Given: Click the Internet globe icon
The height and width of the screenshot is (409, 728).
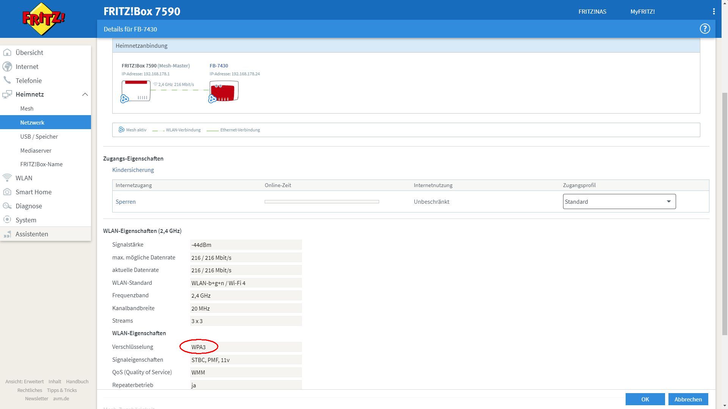Looking at the screenshot, I should (7, 67).
